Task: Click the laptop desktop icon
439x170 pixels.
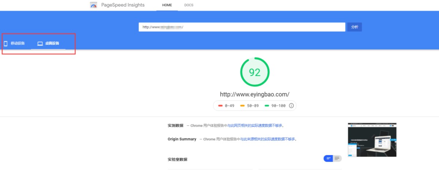Action: tap(40, 44)
